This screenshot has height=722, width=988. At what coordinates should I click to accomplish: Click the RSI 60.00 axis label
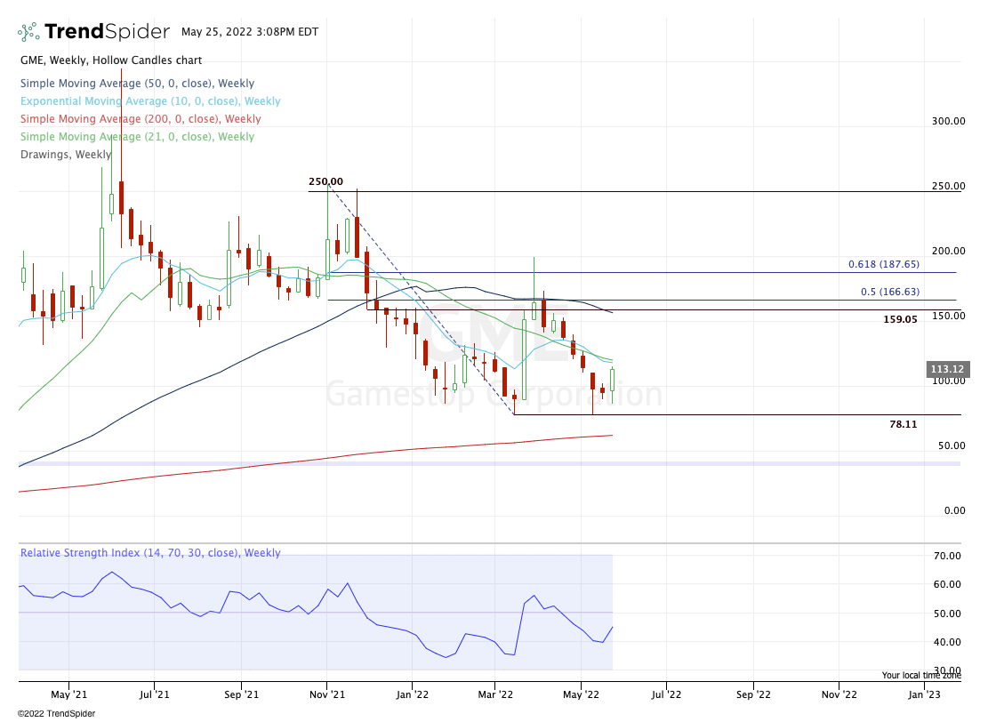point(948,584)
